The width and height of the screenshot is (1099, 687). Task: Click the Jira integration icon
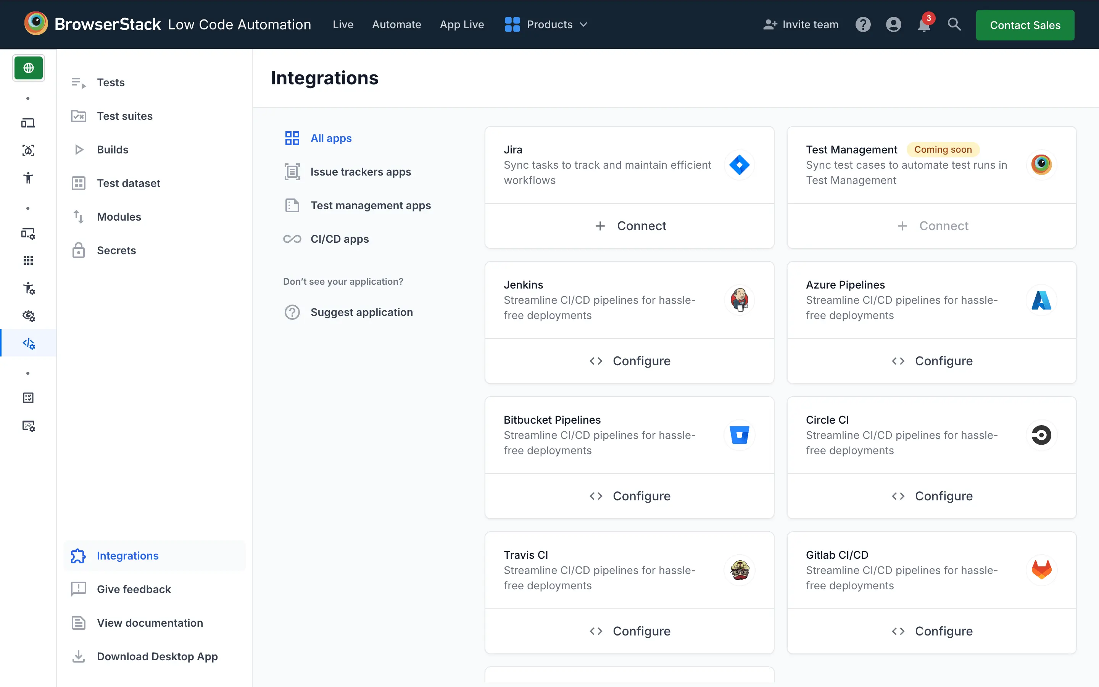[x=738, y=164]
